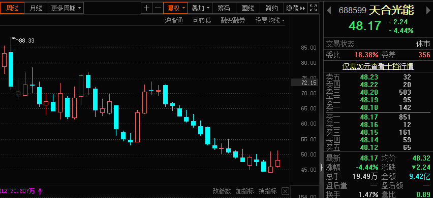Image resolution: width=433 pixels, height=198 pixels.
Task: Toggle 可转债 overlay filter
Action: (202, 20)
